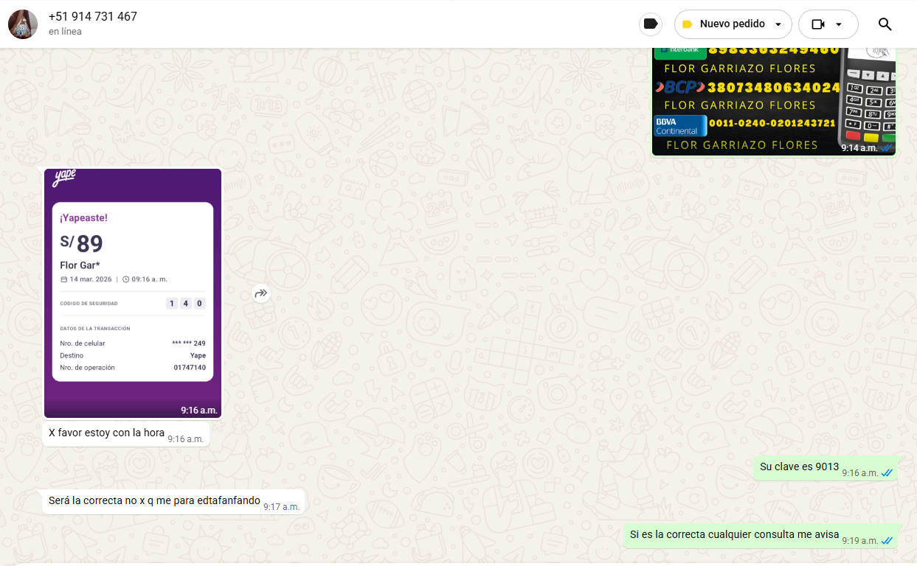This screenshot has height=566, width=917.
Task: Select the 'Su clave es 9013' message
Action: [799, 467]
